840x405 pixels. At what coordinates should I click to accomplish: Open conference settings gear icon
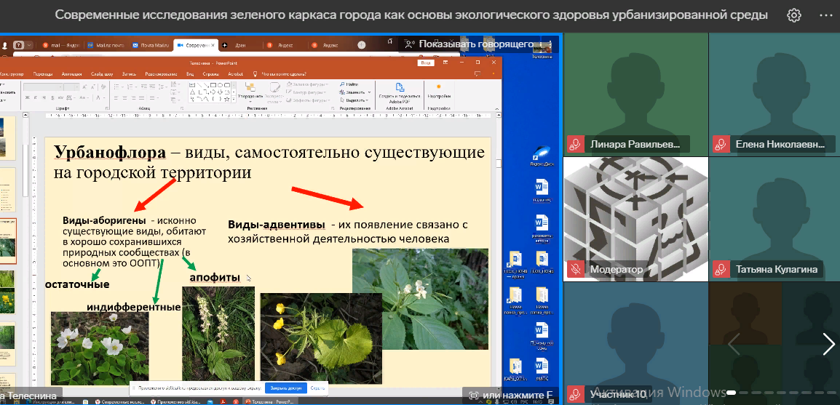794,15
